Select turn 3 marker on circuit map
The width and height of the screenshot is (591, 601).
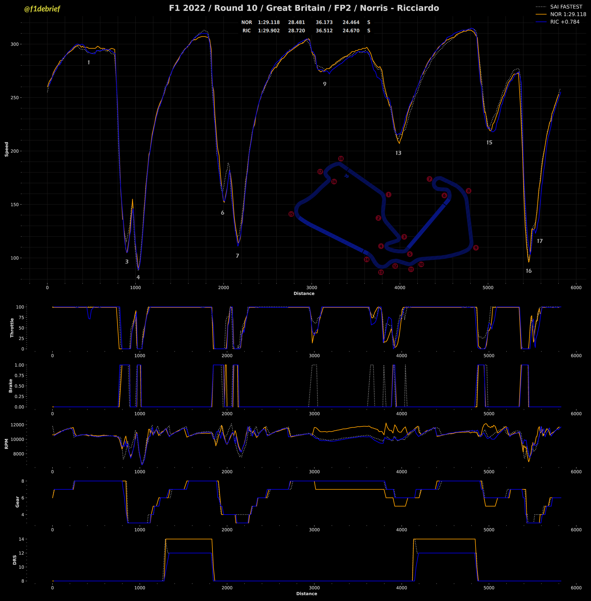(x=404, y=237)
